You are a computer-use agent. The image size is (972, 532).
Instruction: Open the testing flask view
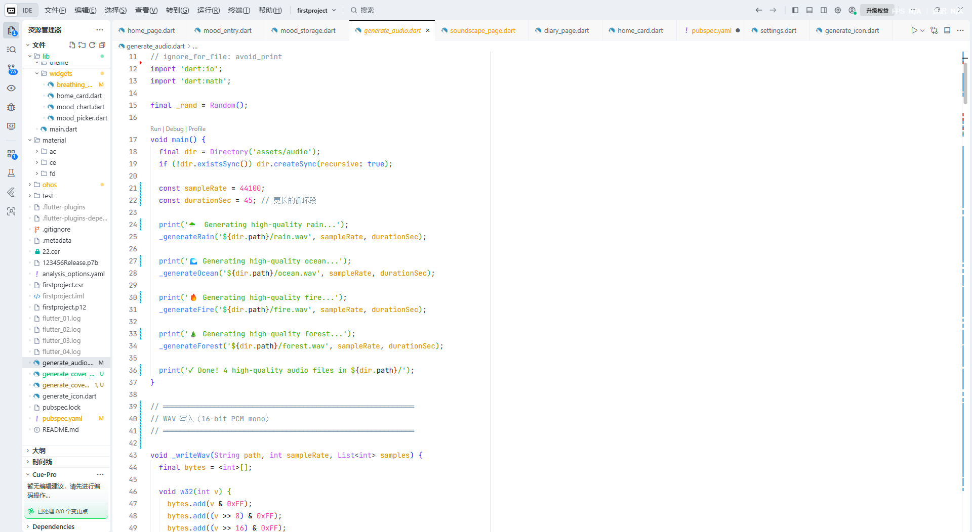click(11, 173)
